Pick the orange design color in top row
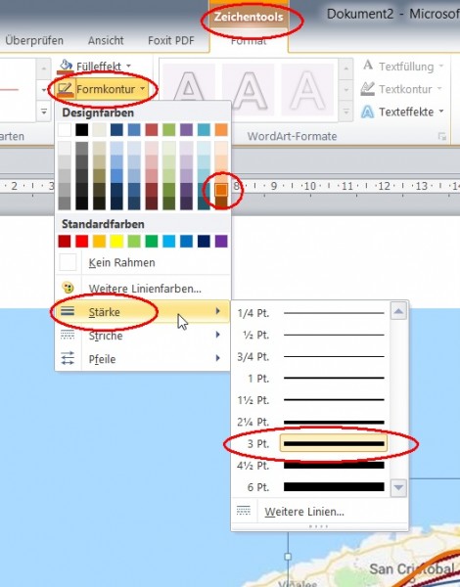460x587 pixels. 221,129
